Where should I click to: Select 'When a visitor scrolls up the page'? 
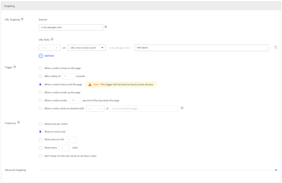pos(40,92)
